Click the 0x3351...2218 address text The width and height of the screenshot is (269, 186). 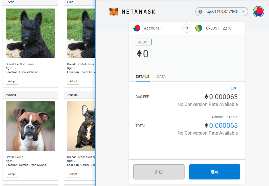[219, 28]
